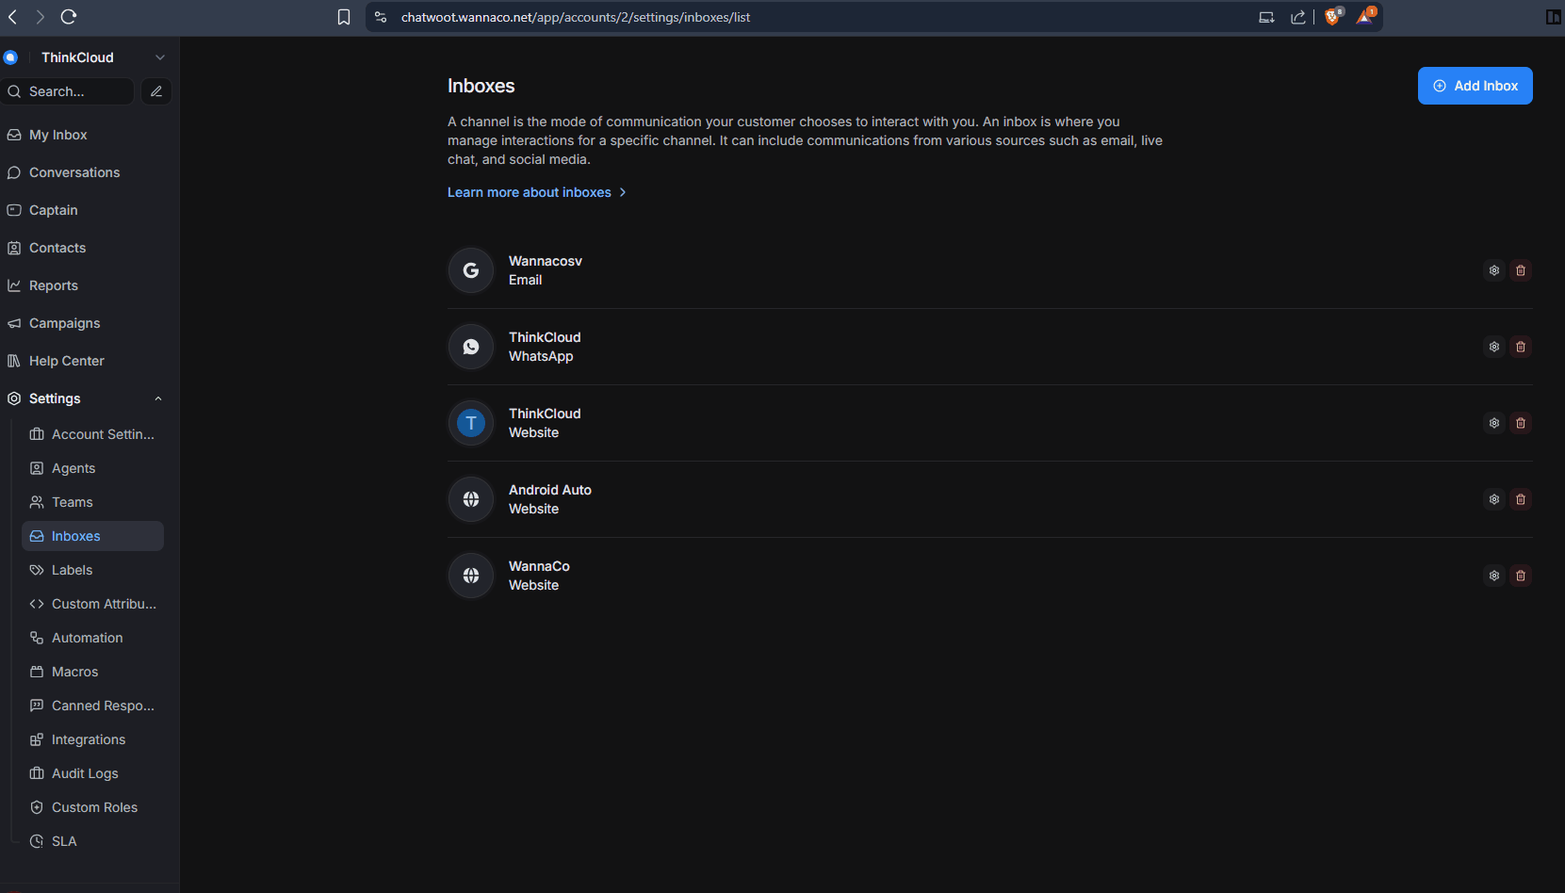This screenshot has width=1565, height=893.
Task: Open Brave Rewards triangle icon
Action: (1365, 17)
